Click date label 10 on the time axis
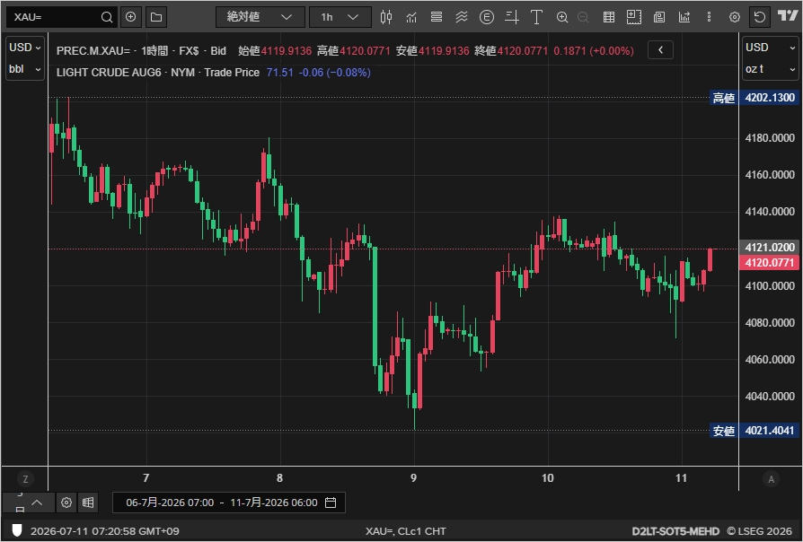The height and width of the screenshot is (542, 803). (547, 478)
